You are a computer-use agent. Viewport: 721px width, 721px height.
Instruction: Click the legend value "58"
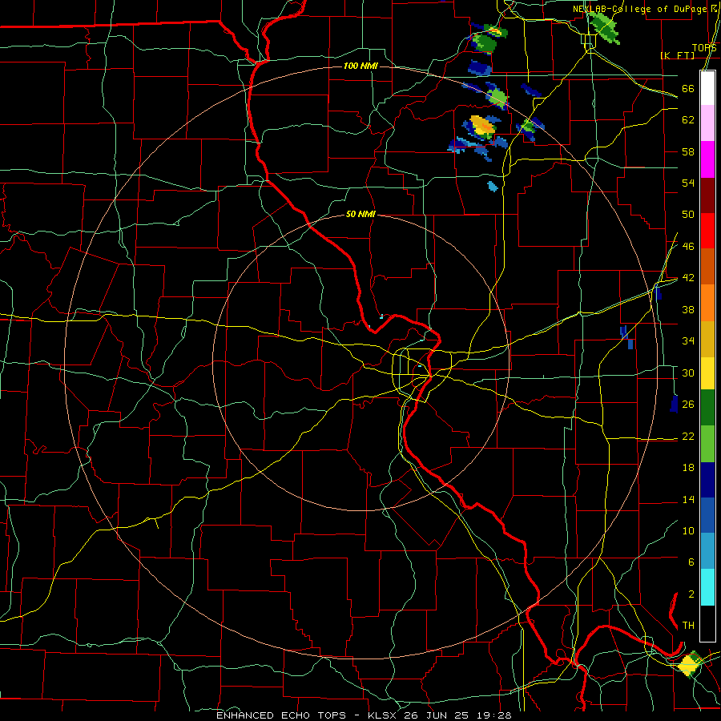pos(688,151)
